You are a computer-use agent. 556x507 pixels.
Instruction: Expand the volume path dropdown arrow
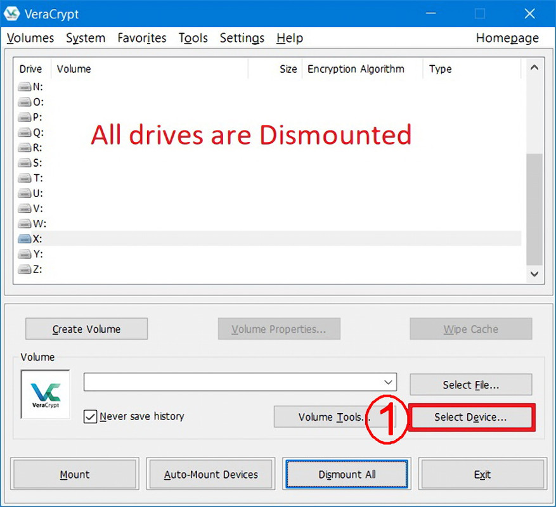coord(388,382)
